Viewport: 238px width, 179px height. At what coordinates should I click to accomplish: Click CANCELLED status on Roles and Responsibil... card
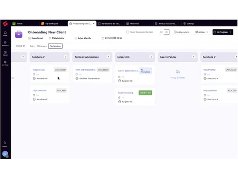tap(103, 70)
